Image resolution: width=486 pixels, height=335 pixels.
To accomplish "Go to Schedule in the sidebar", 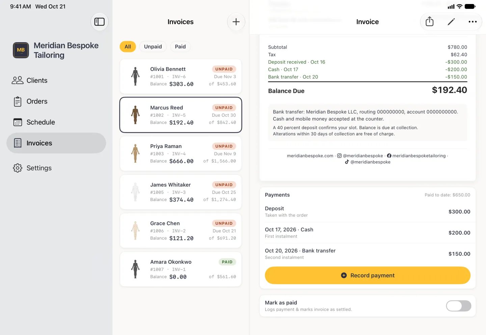I will 56,122.
